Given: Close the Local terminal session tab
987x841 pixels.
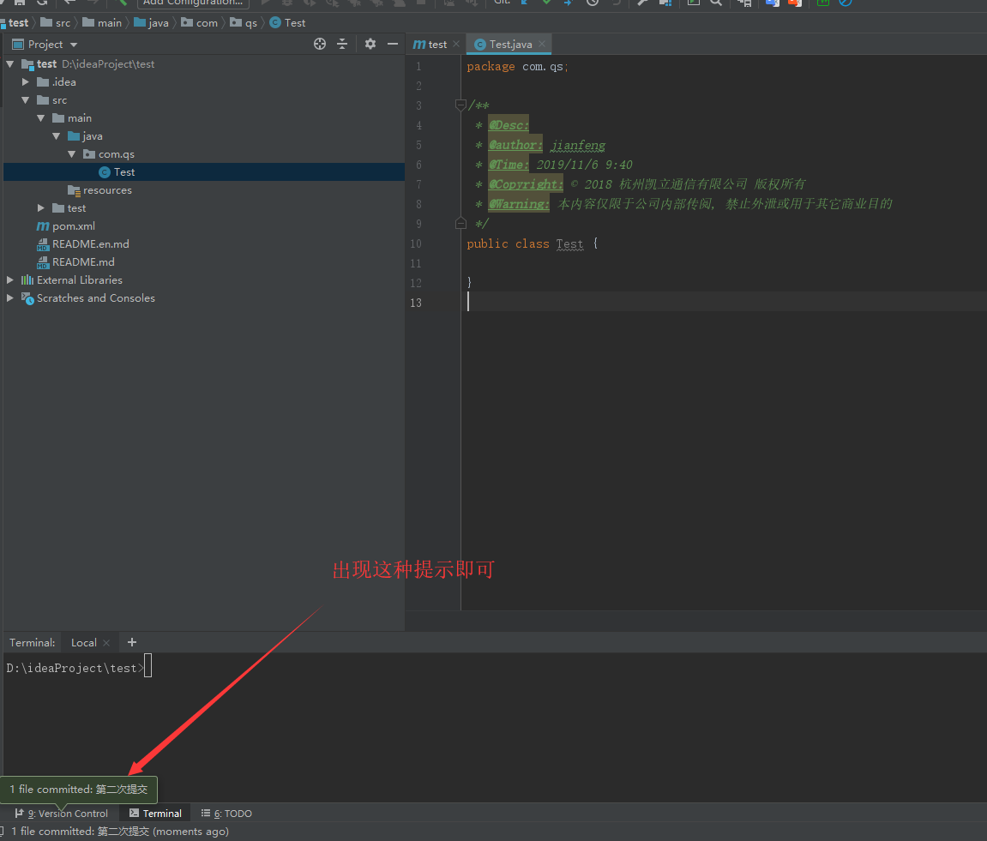Looking at the screenshot, I should click(x=106, y=643).
